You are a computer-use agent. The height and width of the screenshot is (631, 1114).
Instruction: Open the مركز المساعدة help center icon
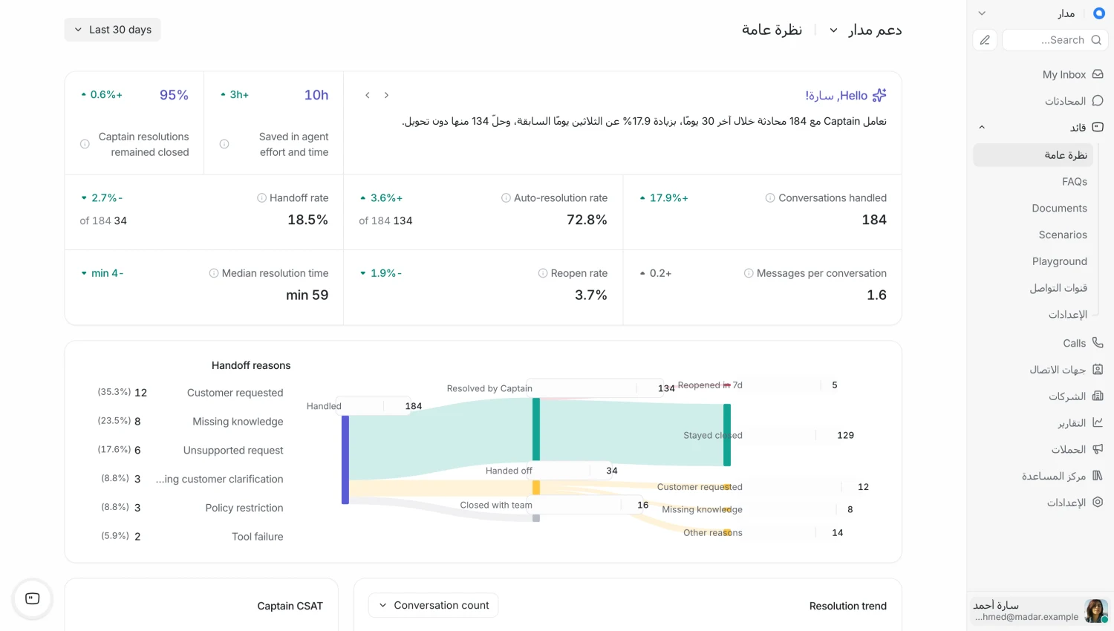pos(1098,476)
